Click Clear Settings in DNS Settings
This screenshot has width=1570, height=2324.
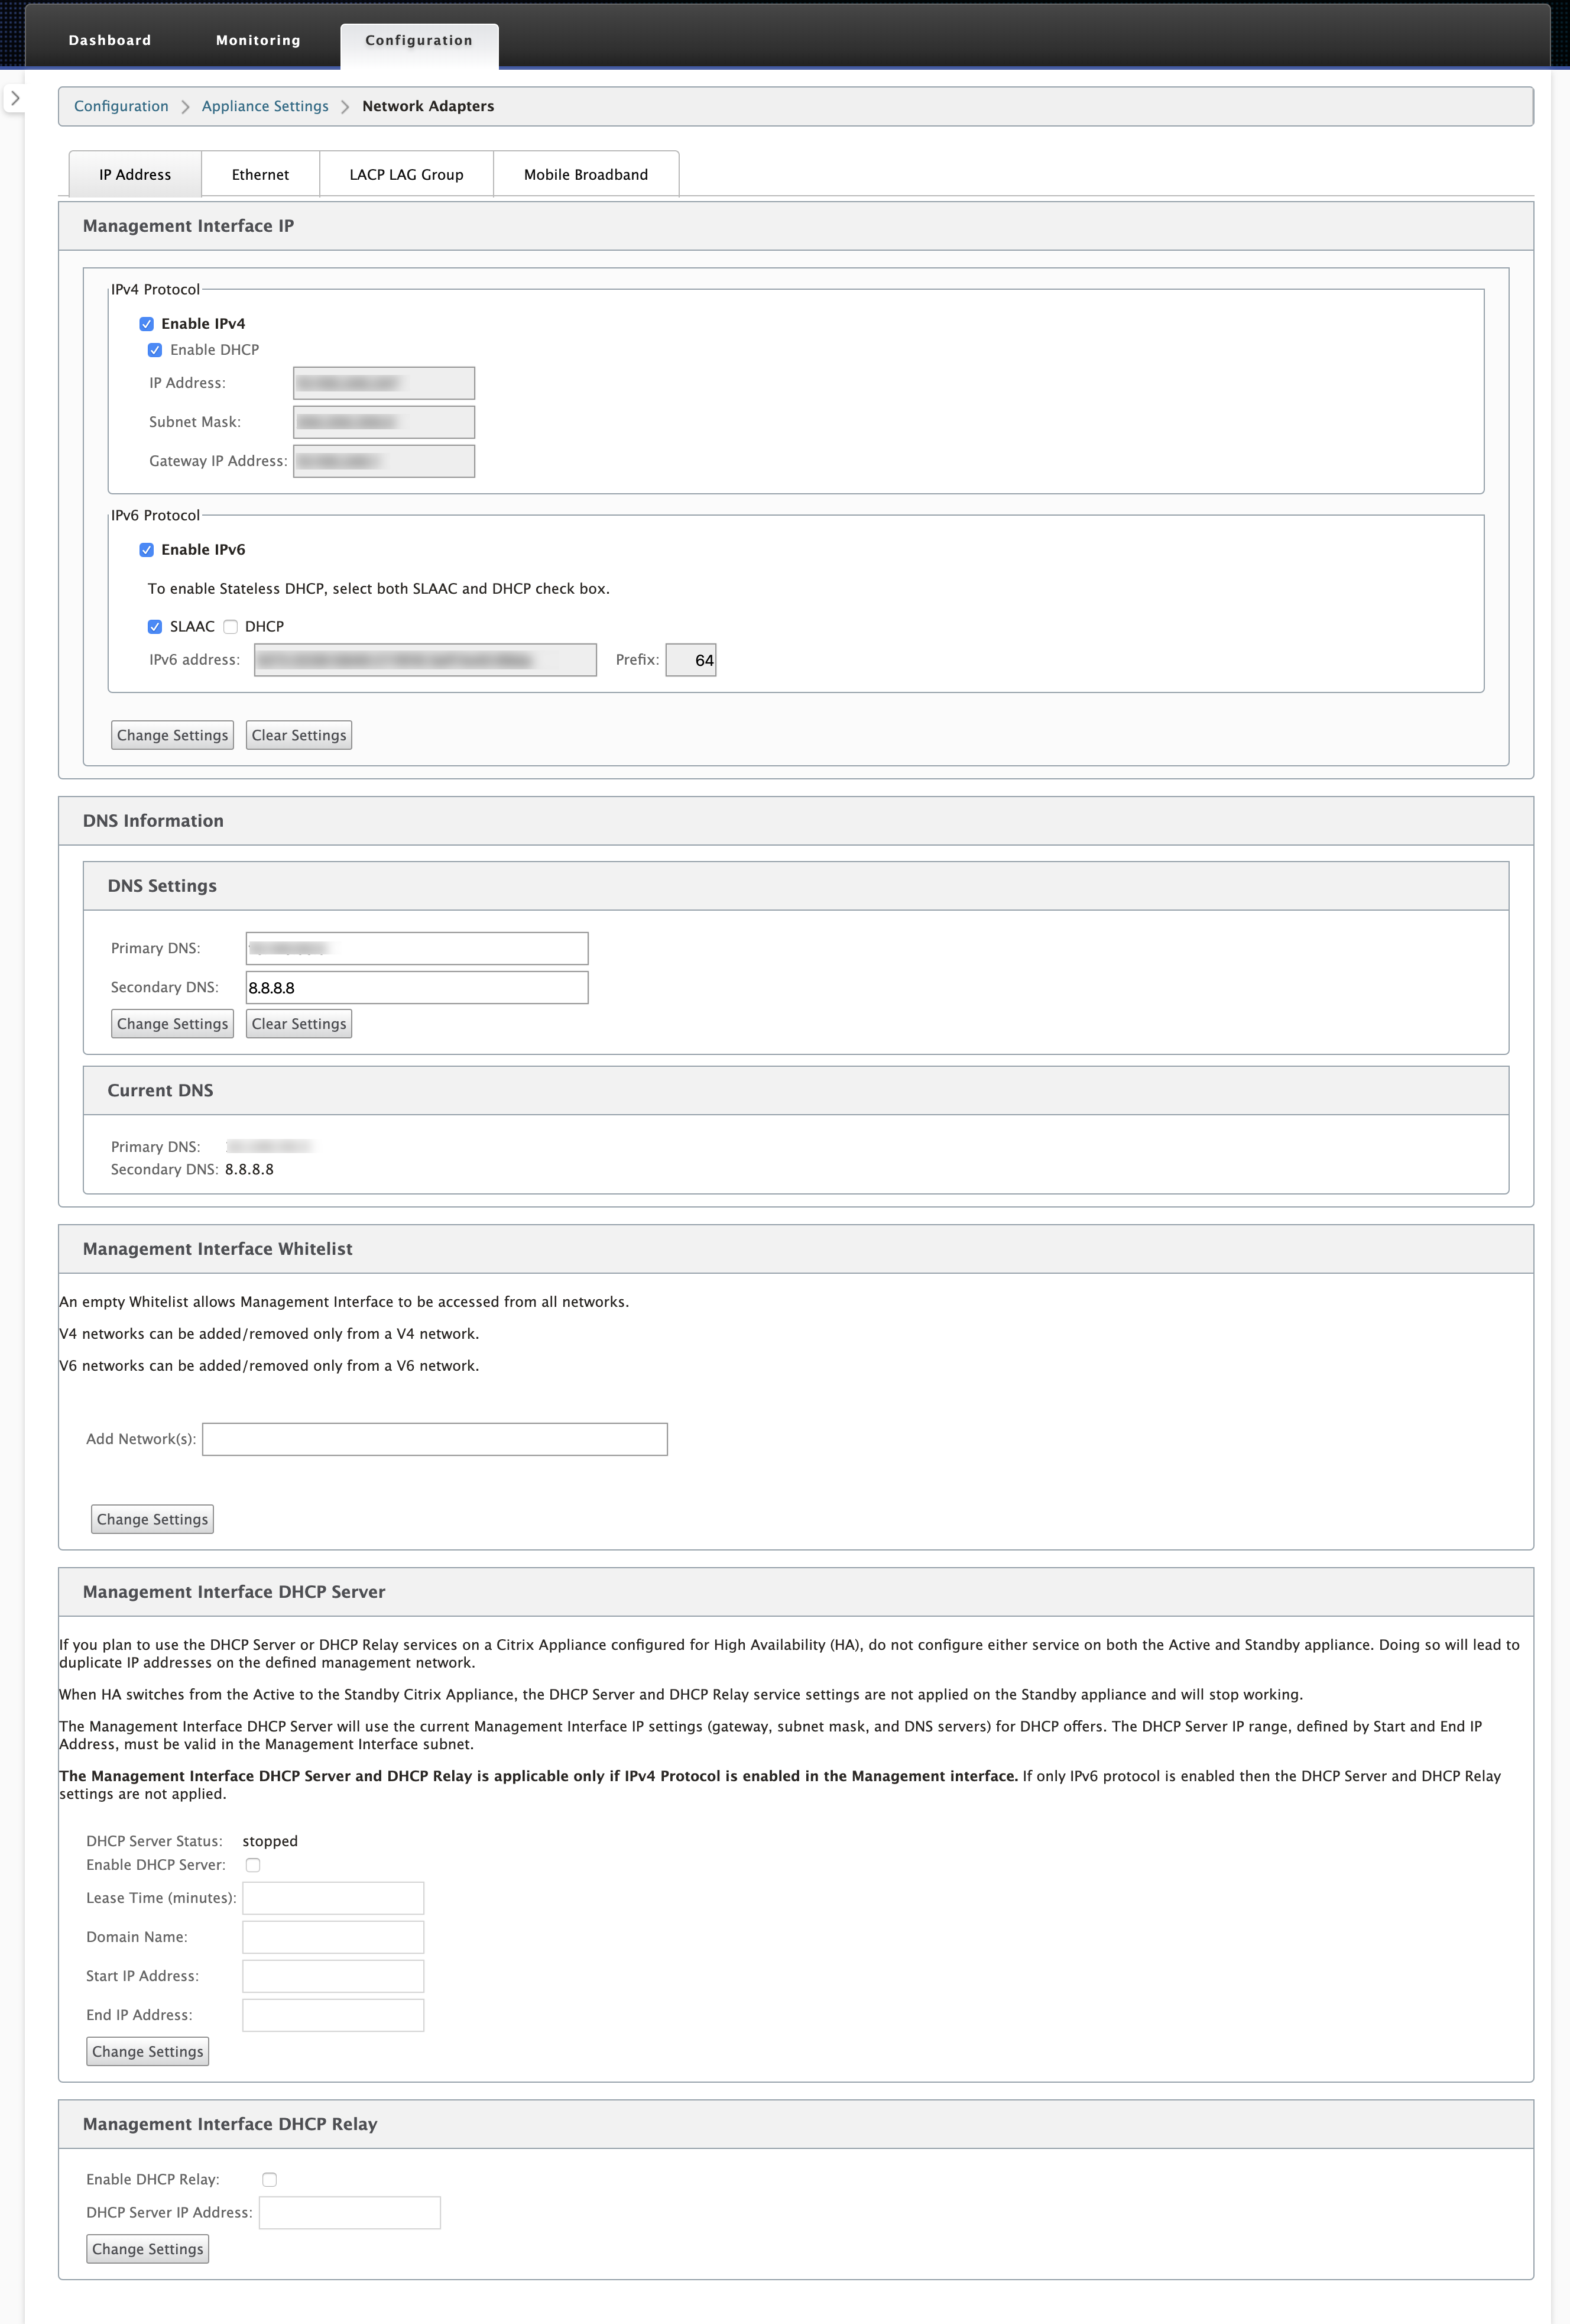(299, 1024)
